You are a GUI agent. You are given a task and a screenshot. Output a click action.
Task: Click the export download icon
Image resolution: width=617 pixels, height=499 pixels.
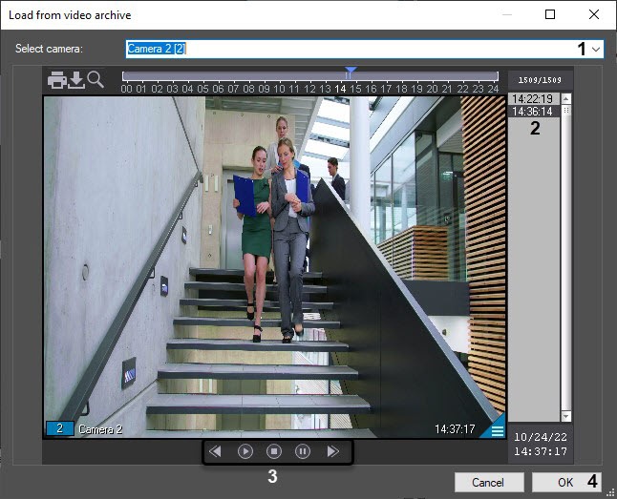pyautogui.click(x=76, y=80)
